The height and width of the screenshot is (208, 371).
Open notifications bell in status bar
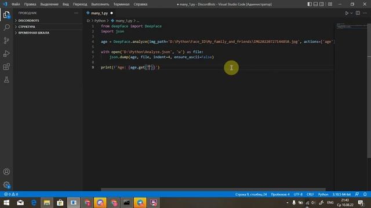(365, 194)
